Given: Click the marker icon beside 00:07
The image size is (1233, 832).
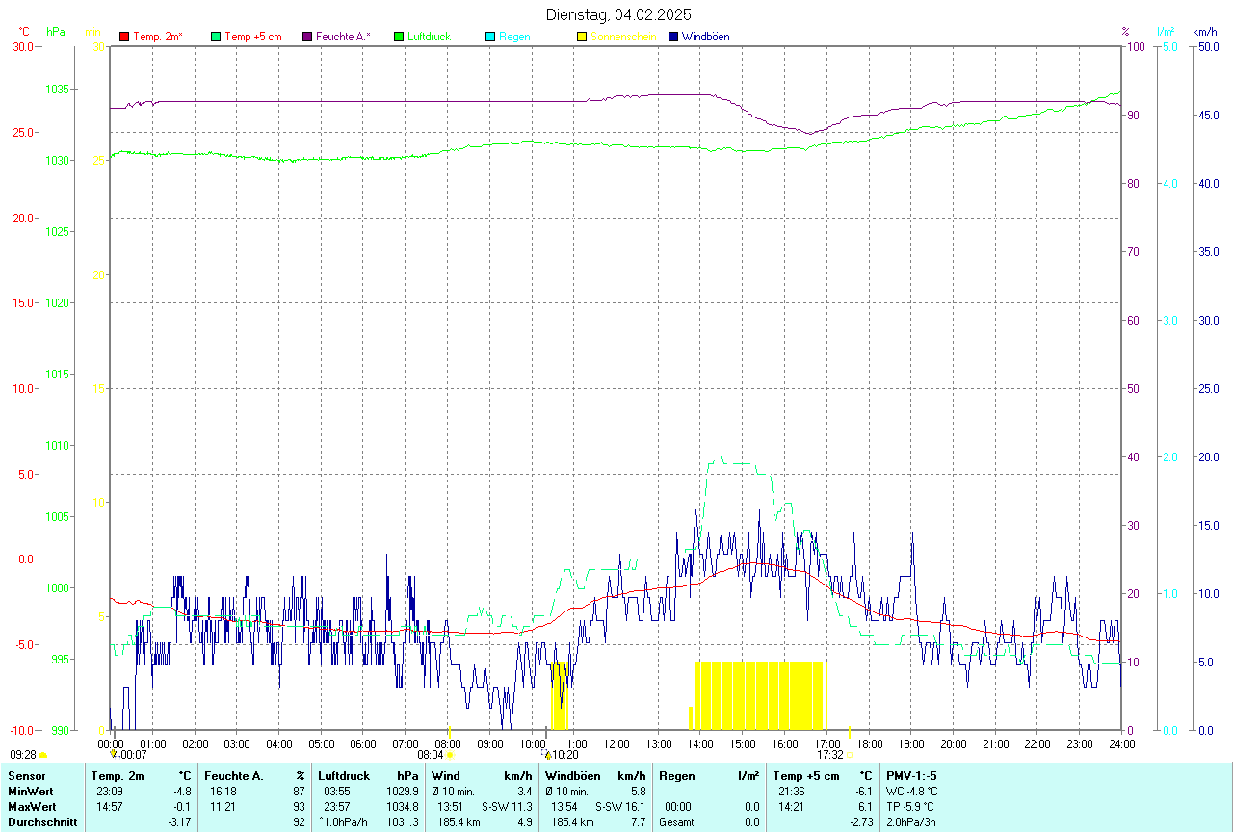Looking at the screenshot, I should (113, 755).
